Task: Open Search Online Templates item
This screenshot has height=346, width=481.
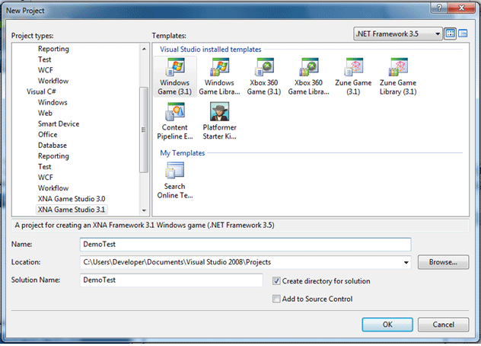Action: pos(175,181)
